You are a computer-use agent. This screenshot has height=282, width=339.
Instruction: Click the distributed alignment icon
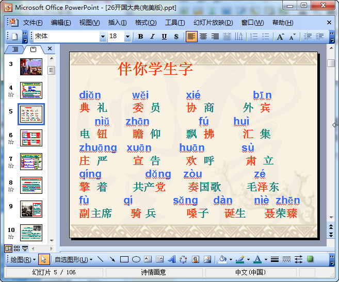227,36
